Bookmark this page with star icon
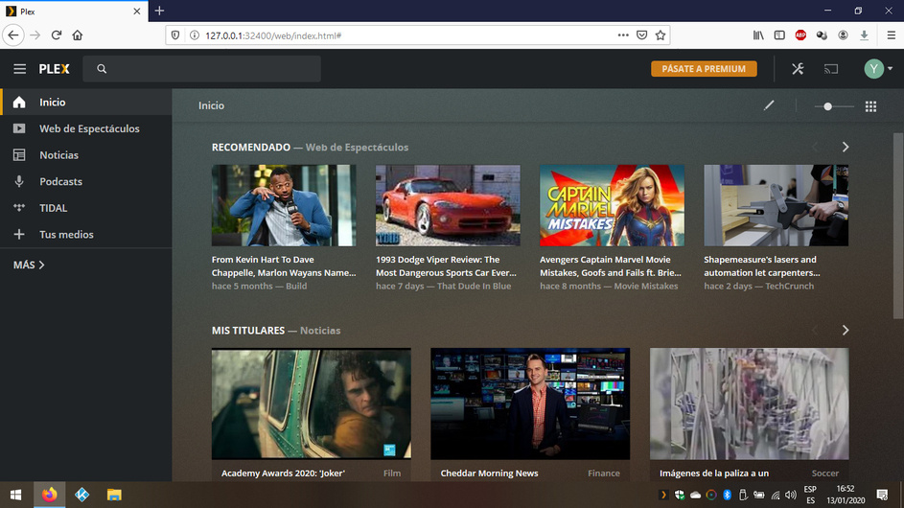Viewport: 904px width, 508px height. tap(661, 35)
